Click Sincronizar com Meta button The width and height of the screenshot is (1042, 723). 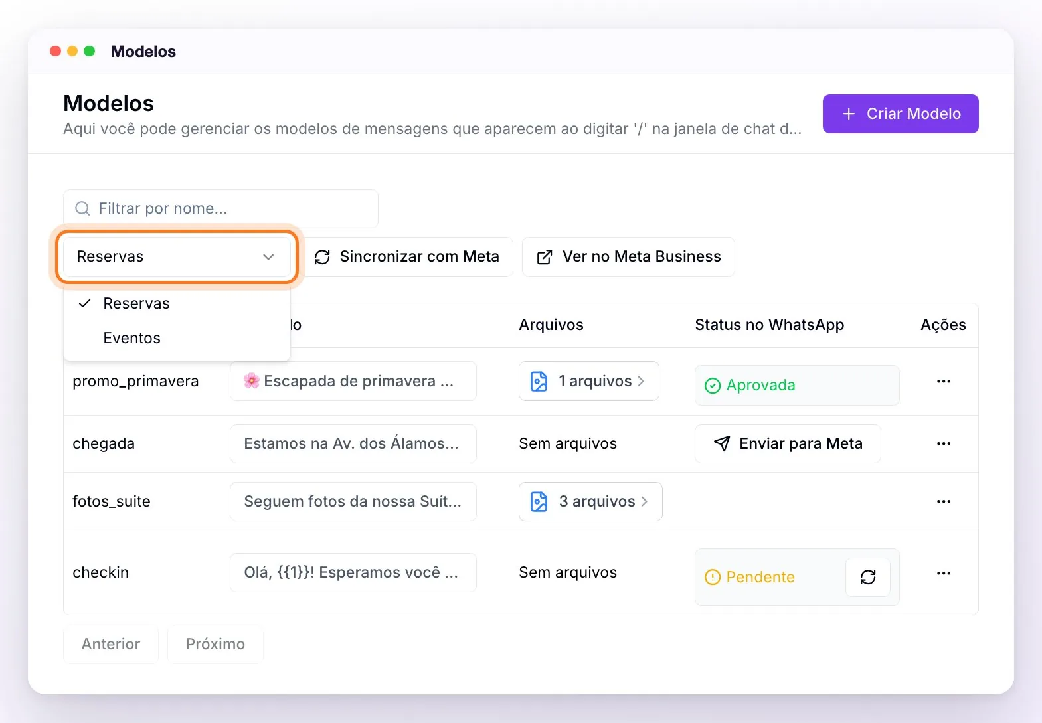click(x=408, y=257)
